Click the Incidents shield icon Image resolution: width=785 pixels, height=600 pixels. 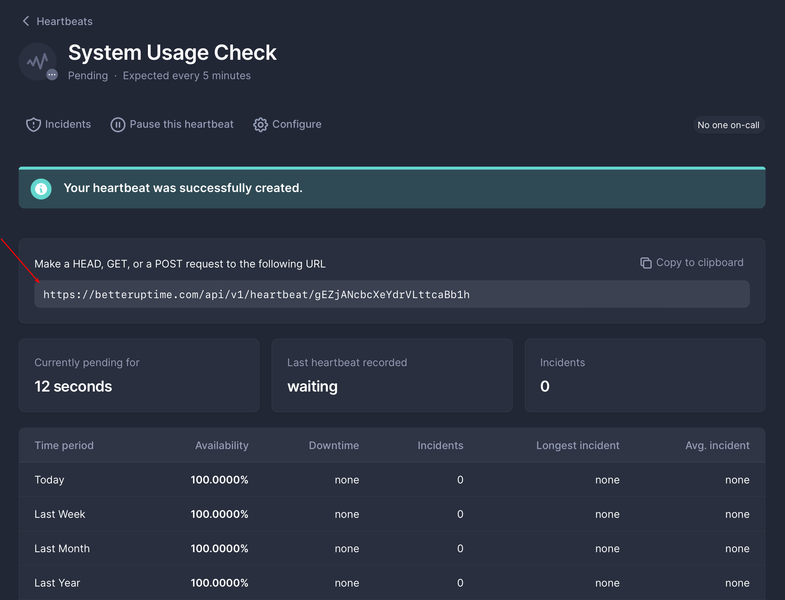pos(33,124)
